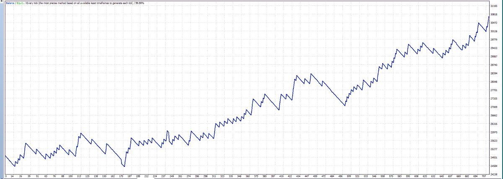The height and width of the screenshot is (179, 503).
Task: Click trade number 274 on bottom axis
Action: click(189, 176)
